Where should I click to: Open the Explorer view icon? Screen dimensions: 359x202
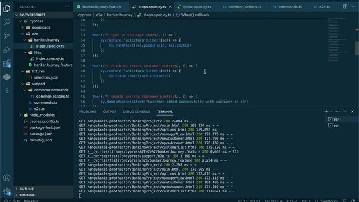click(x=7, y=8)
